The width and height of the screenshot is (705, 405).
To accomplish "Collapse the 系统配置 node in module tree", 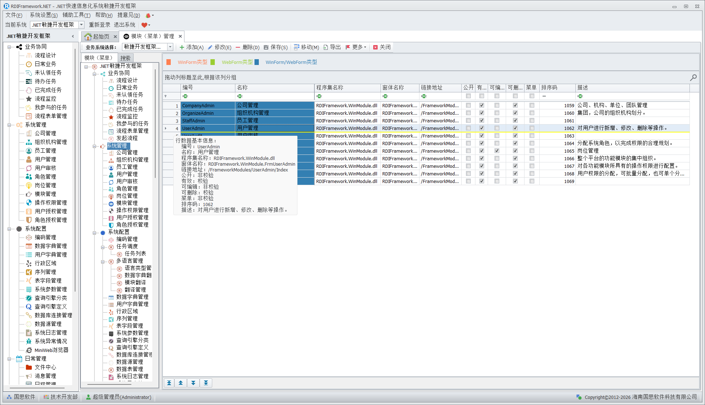I will pos(95,233).
